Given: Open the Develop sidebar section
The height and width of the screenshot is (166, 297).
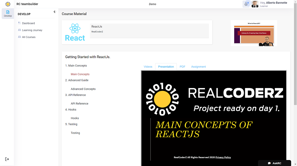Looking at the screenshot, I should coord(8,14).
